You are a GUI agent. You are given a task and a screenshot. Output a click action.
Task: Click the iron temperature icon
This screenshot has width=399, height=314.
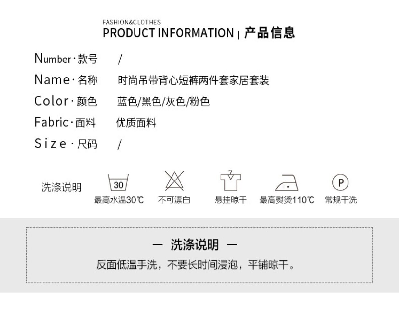(x=287, y=183)
